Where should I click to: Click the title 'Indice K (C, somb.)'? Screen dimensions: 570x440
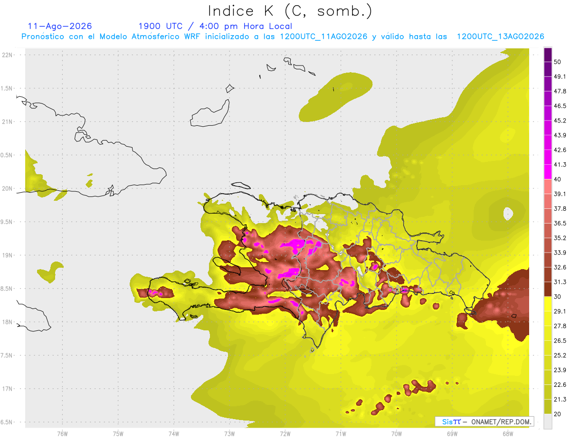click(x=290, y=11)
